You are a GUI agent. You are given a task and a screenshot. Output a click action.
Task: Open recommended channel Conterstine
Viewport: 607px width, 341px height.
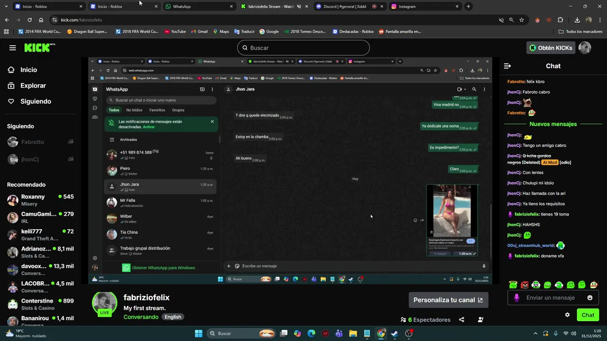(x=40, y=304)
